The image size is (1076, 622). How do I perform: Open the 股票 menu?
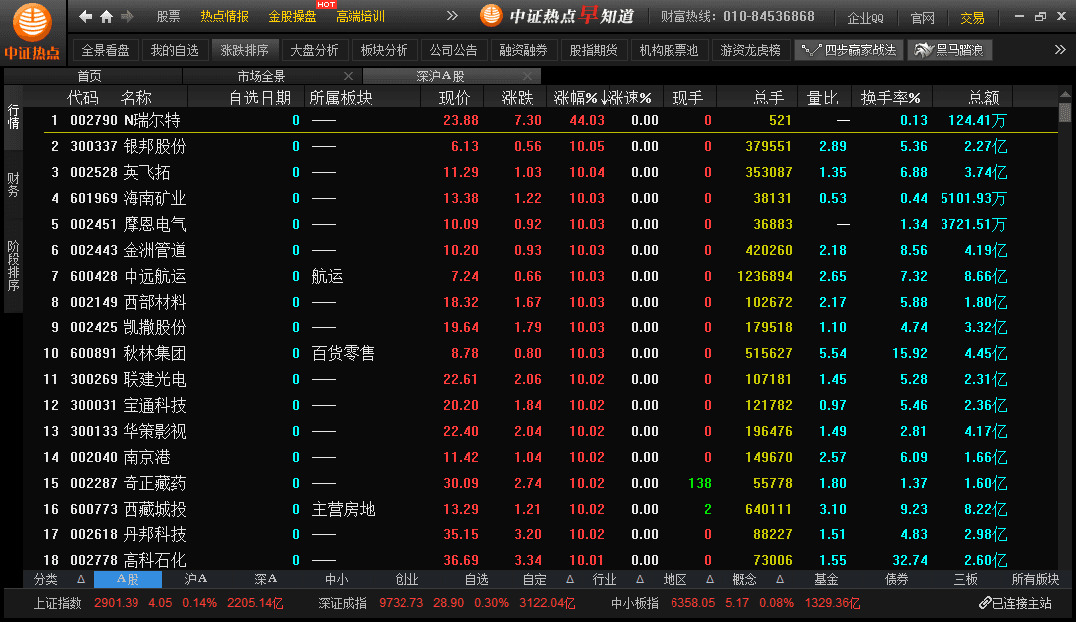click(x=168, y=17)
